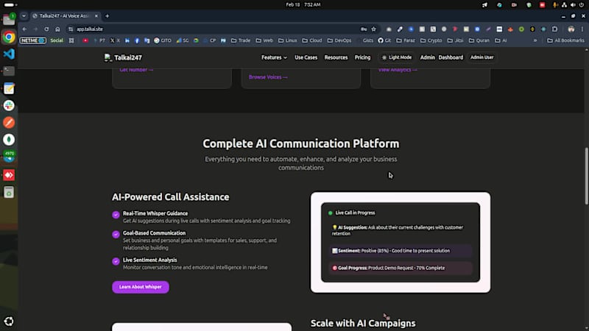The width and height of the screenshot is (589, 331).
Task: Open a new browser tab with plus
Action: click(x=107, y=15)
